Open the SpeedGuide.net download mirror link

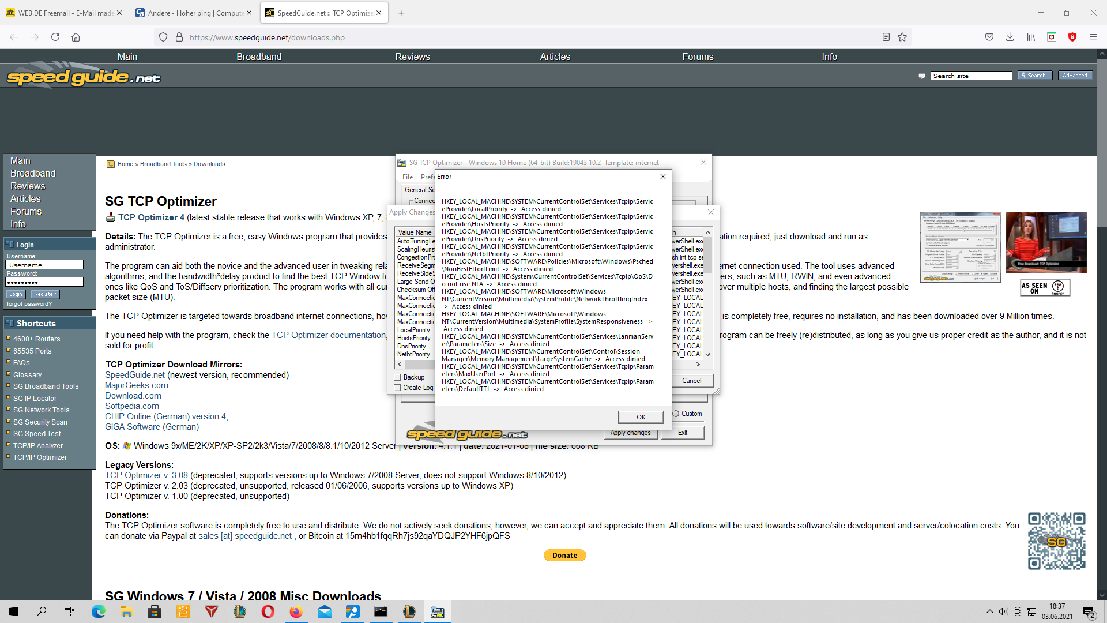tap(134, 375)
